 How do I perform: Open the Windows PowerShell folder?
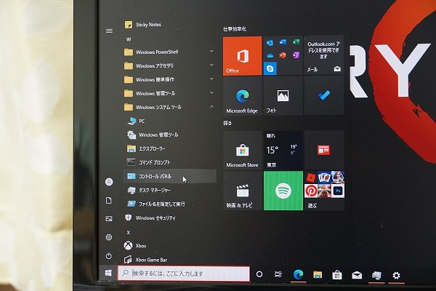(169, 52)
